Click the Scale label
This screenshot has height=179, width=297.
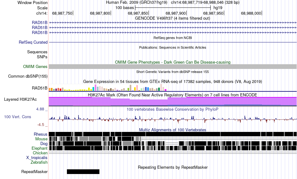pyautogui.click(x=42, y=8)
